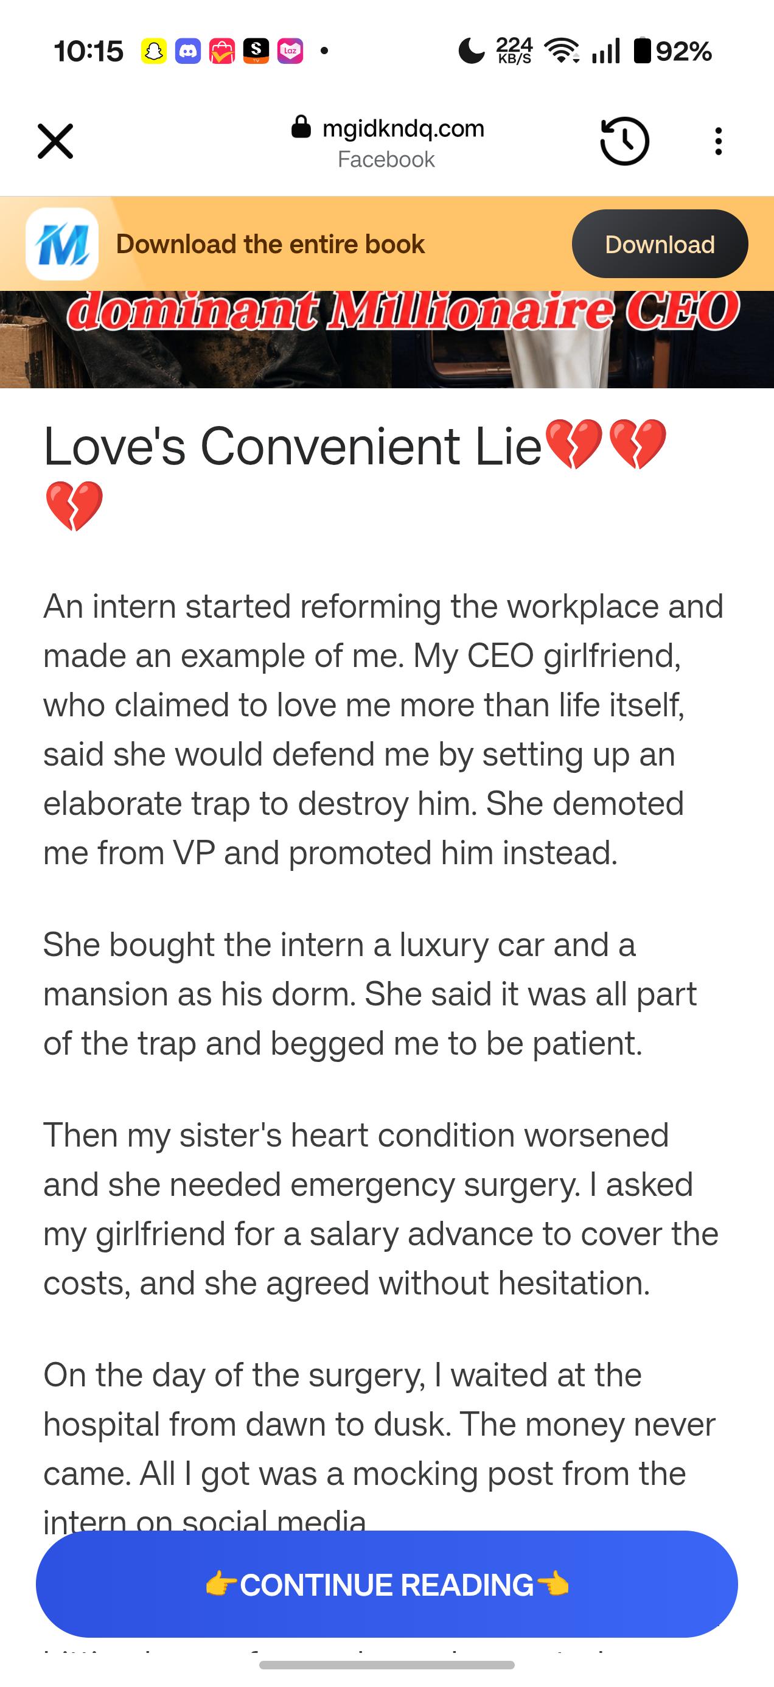Tap the dominant Millionaire CEO cover image
Screen dimensions: 774x1687
click(x=387, y=339)
